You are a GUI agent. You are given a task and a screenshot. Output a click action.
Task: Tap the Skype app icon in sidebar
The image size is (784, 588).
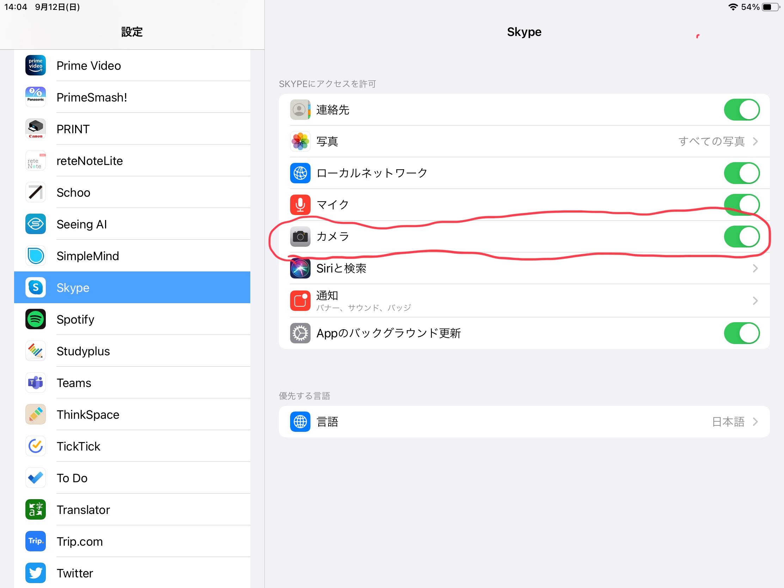point(36,287)
